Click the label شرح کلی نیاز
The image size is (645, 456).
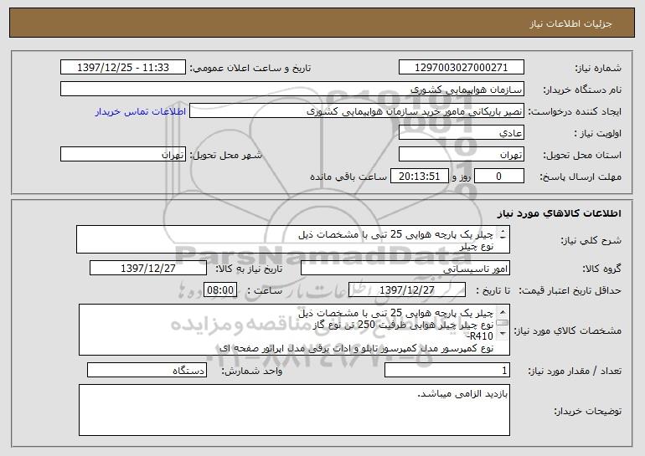[x=591, y=240]
